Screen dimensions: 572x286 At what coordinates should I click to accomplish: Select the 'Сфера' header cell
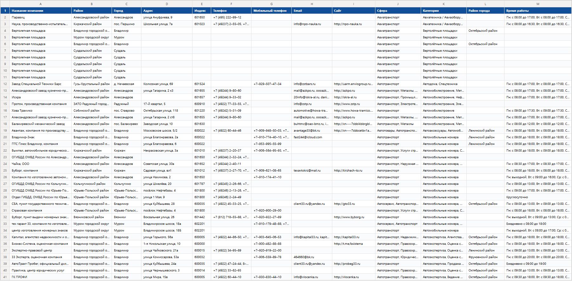(398, 11)
